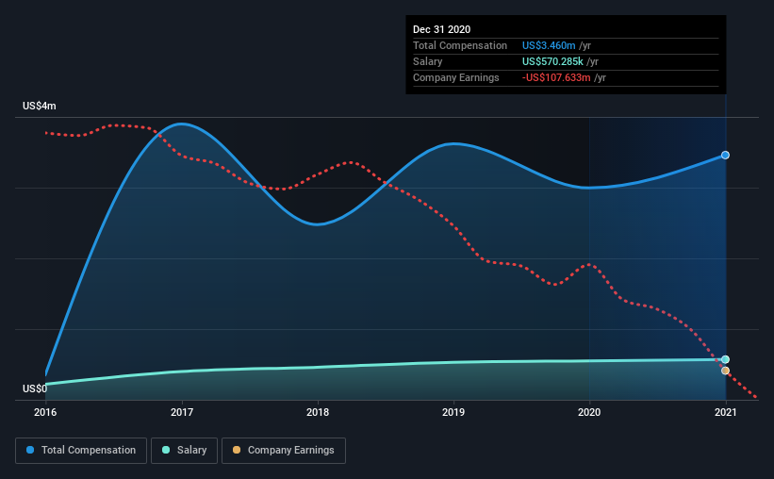Click the orange Company Earnings data point
Viewport: 774px width, 479px height.
click(725, 371)
